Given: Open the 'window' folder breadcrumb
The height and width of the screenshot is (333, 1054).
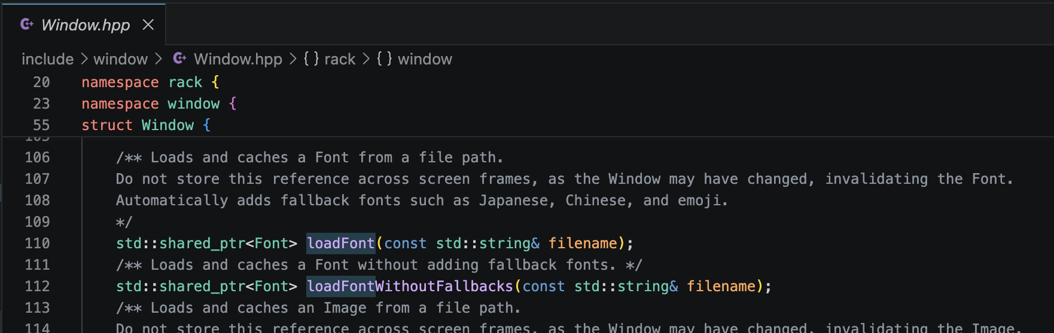Looking at the screenshot, I should coord(121,59).
